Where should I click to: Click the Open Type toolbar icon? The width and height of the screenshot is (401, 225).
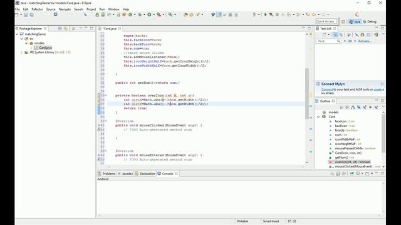tap(185, 15)
